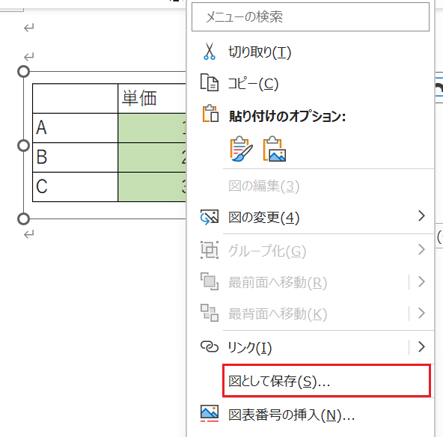The height and width of the screenshot is (437, 443).
Task: Click the scissors icon for 切り取り
Action: coord(210,51)
